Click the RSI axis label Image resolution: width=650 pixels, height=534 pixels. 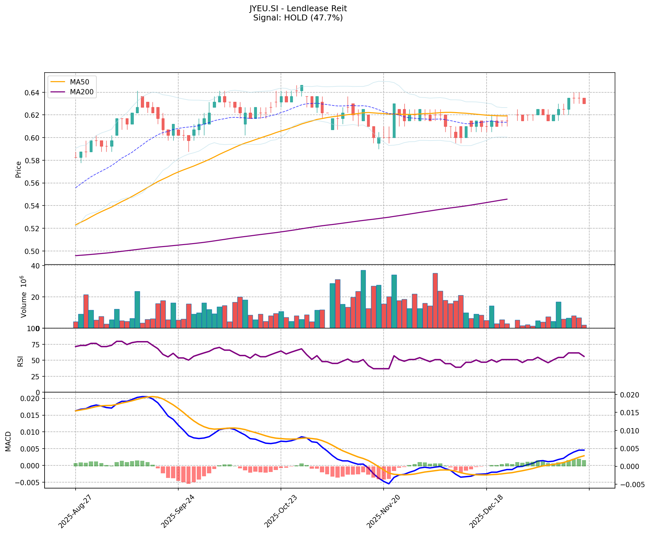pyautogui.click(x=20, y=361)
